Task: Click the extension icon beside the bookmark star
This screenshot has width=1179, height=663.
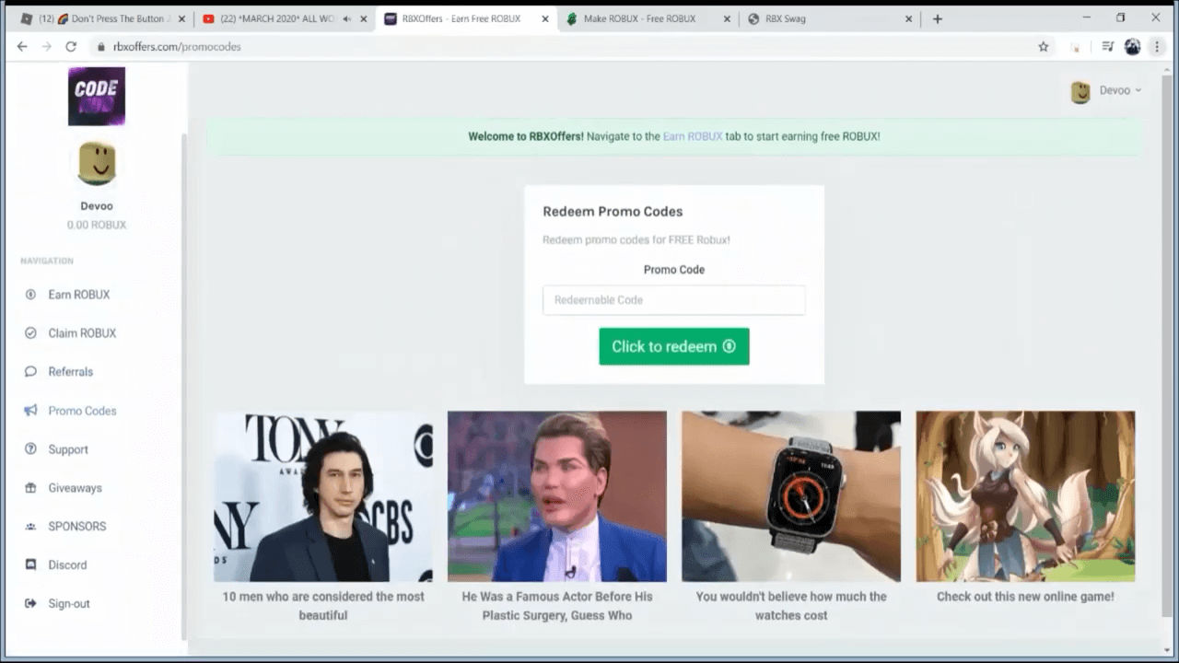Action: point(1075,46)
